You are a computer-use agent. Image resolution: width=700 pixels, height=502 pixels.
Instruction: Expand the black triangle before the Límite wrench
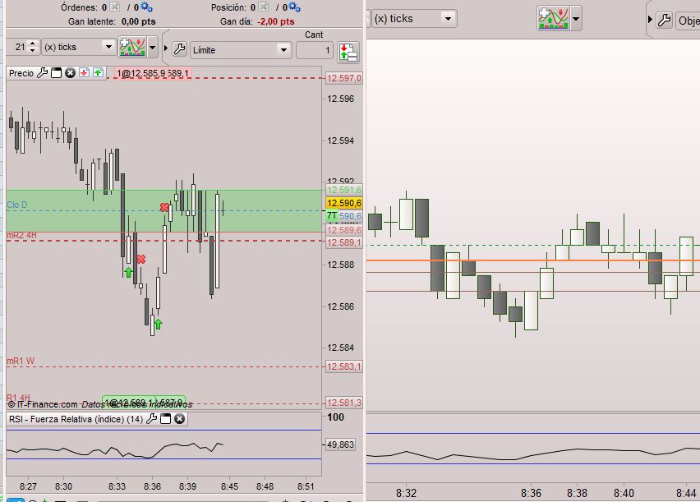click(166, 48)
